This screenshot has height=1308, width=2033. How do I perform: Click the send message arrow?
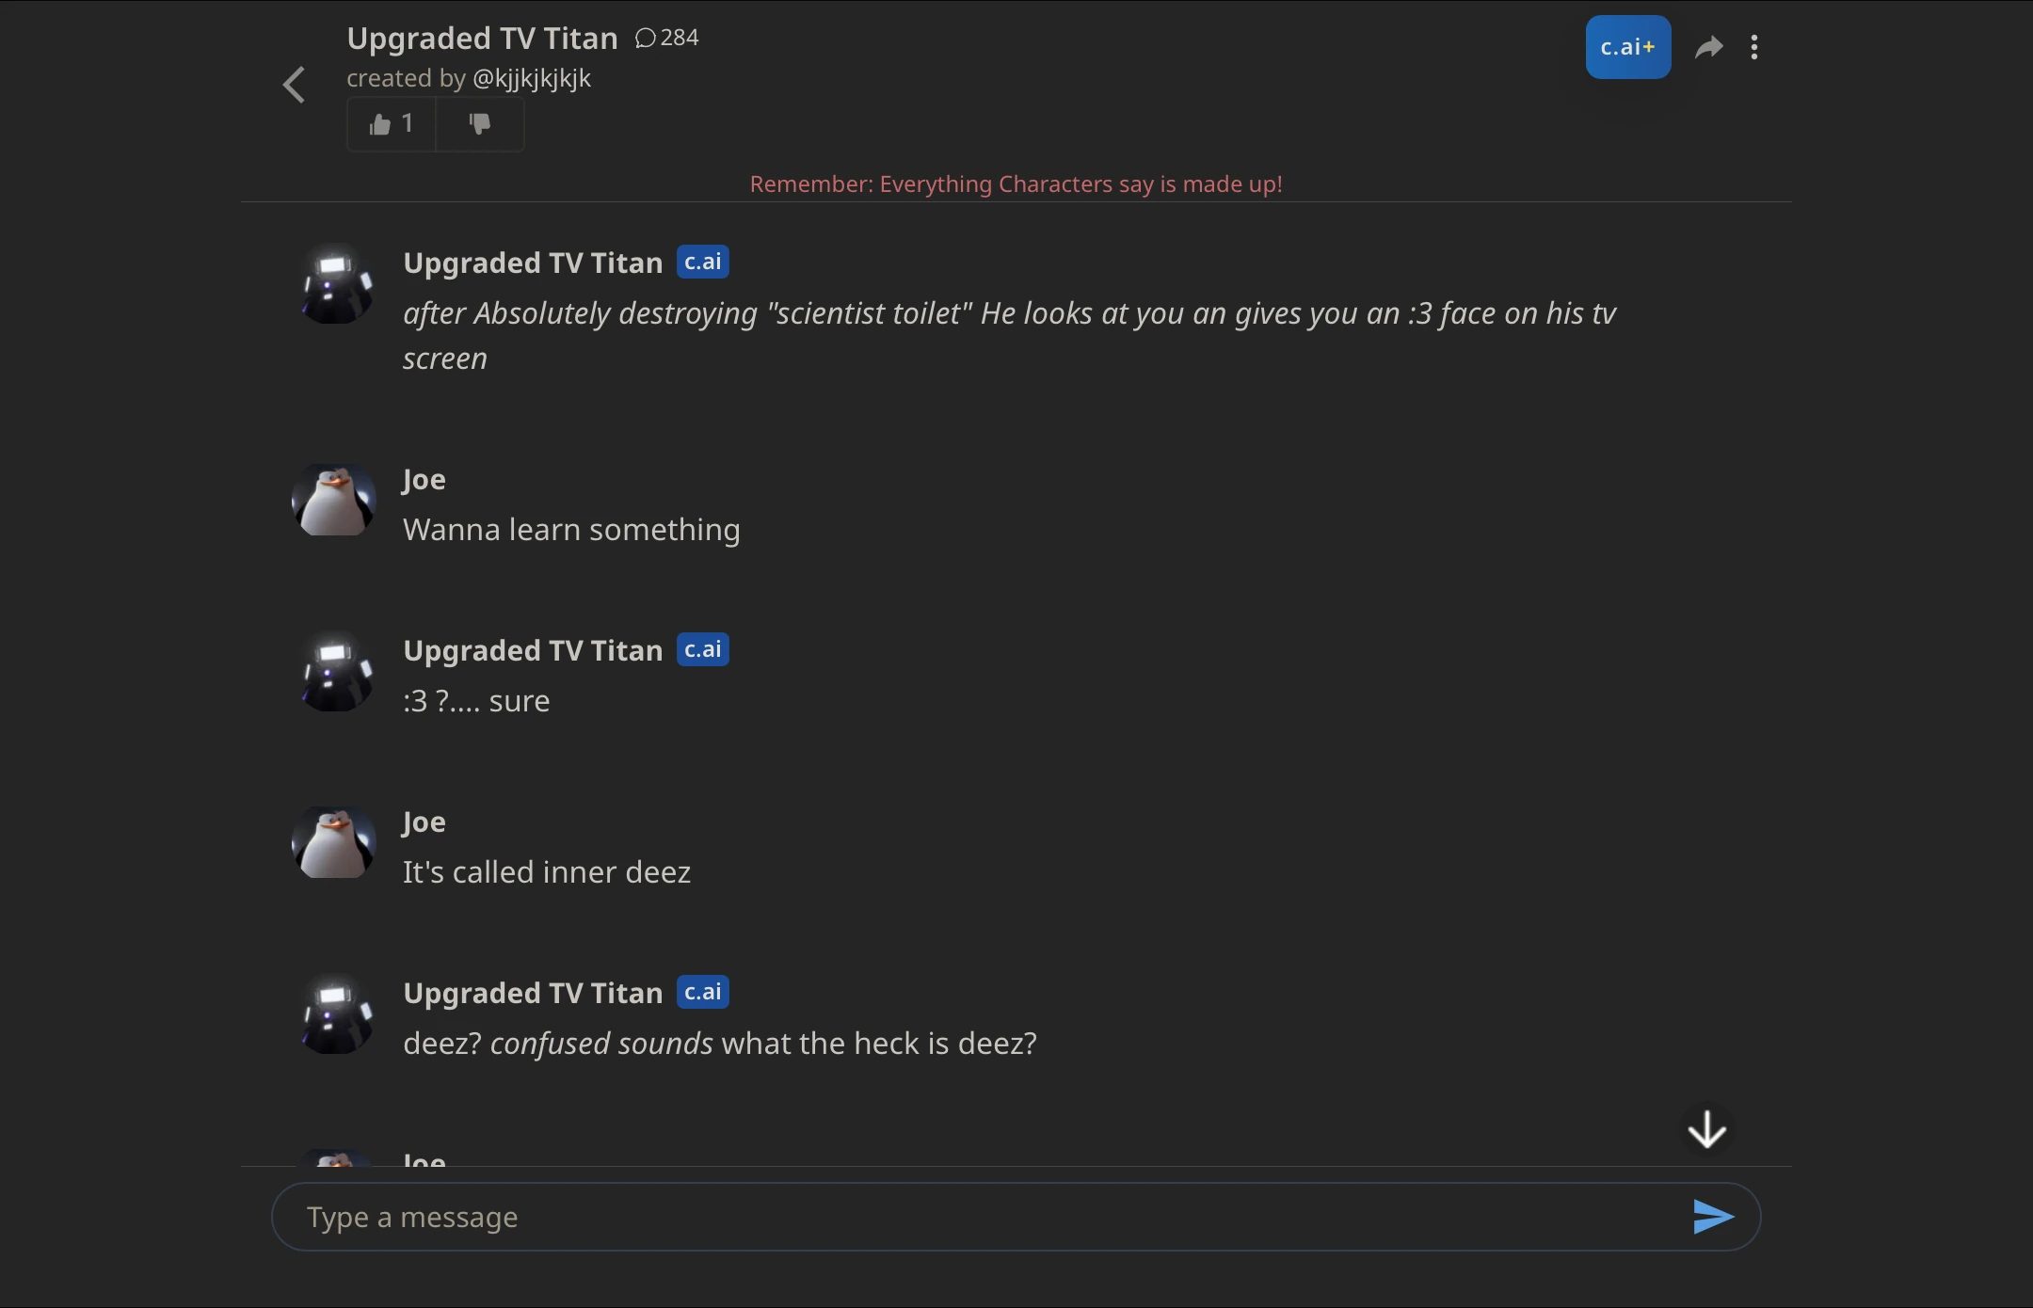1712,1217
